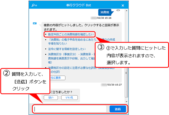Click the scrollbar up arrow

pos(126,11)
